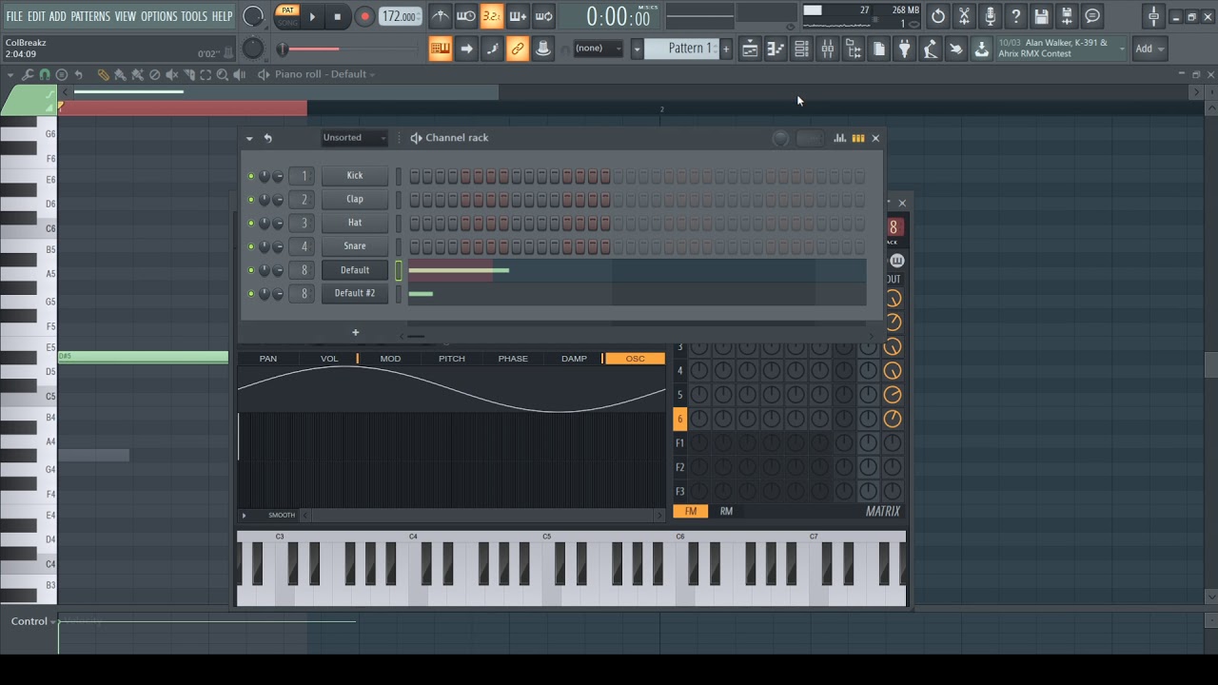
Task: Click the Snare channel button
Action: click(x=355, y=246)
